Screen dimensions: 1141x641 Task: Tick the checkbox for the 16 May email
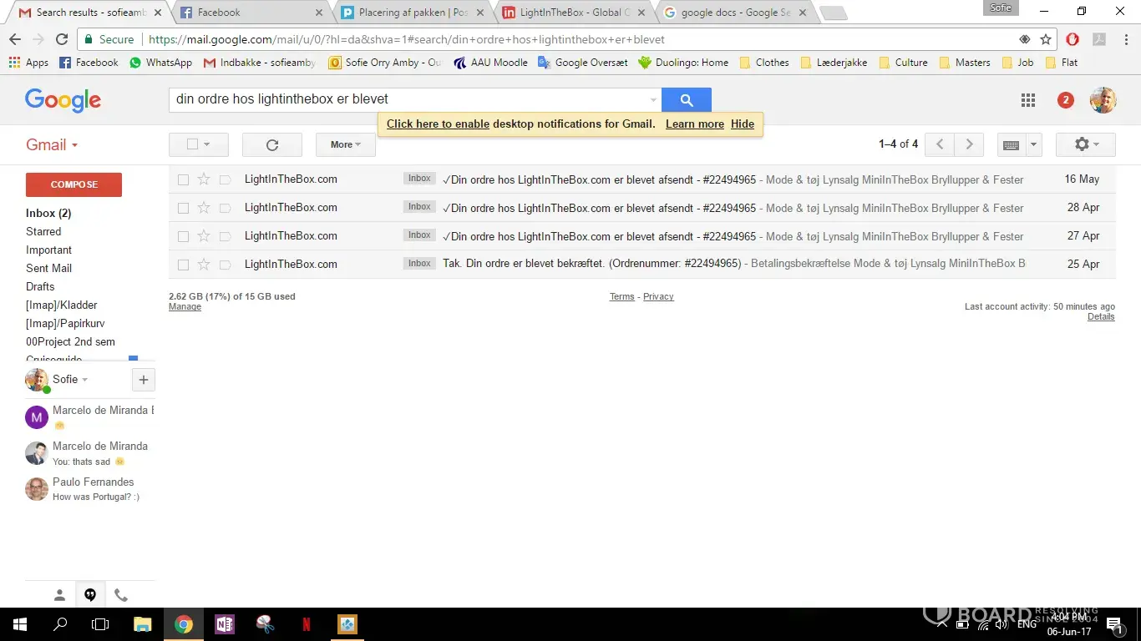[x=183, y=179]
